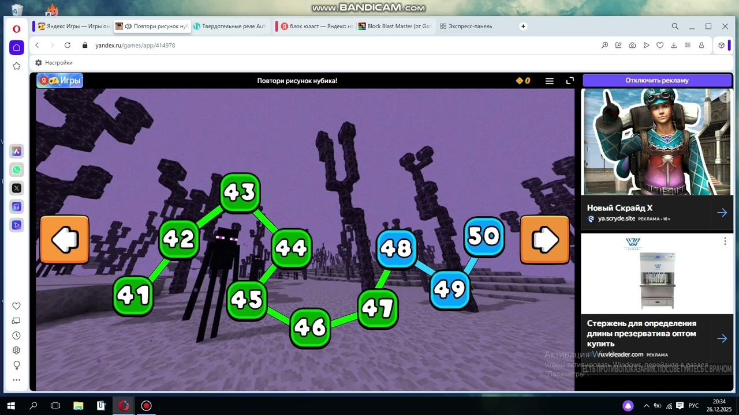Open options menu on the second ad
The height and width of the screenshot is (415, 739).
point(725,241)
